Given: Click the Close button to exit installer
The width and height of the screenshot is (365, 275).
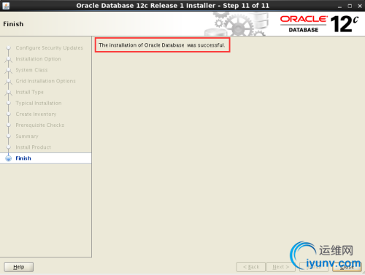Looking at the screenshot, I should tap(347, 267).
